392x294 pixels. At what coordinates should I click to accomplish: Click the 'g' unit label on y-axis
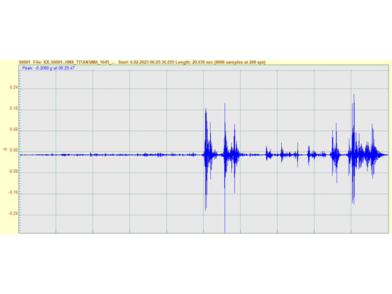[x=4, y=149]
